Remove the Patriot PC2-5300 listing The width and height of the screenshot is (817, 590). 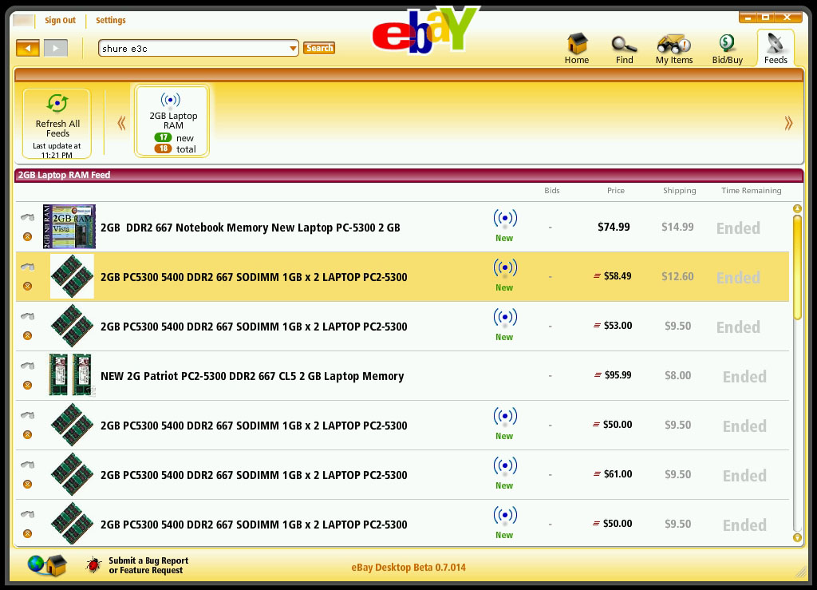pyautogui.click(x=28, y=385)
